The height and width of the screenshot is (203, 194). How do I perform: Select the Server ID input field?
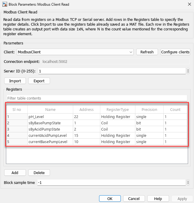[x=112, y=71]
